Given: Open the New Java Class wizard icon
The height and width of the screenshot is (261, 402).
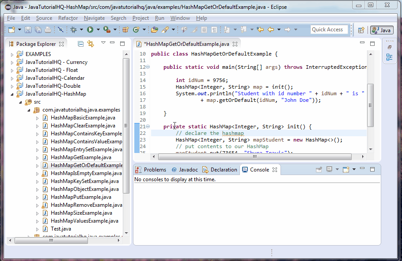Looking at the screenshot, I should 137,30.
